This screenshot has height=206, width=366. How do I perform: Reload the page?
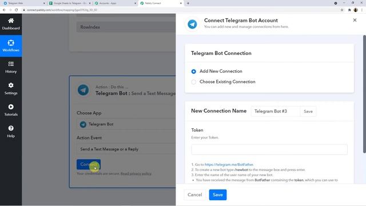click(x=17, y=10)
